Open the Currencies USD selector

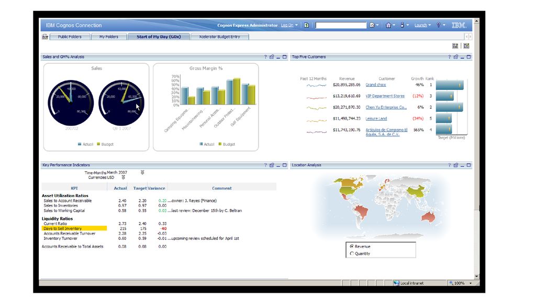[124, 178]
